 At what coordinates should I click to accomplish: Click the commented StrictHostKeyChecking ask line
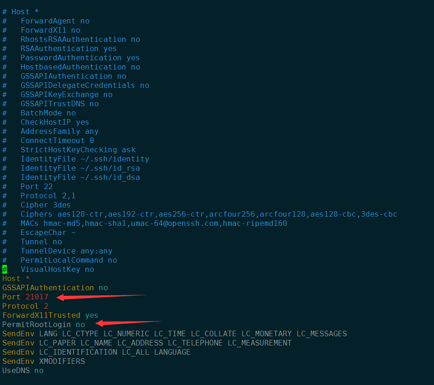[69, 150]
